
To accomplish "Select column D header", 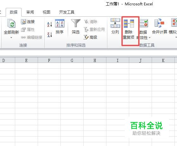I will pyautogui.click(x=8, y=60).
